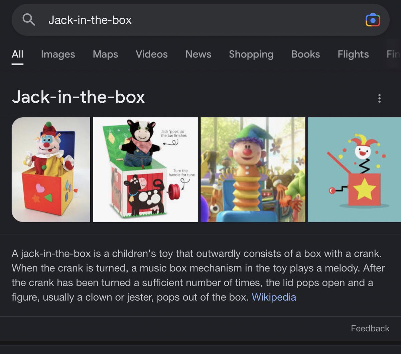Open the Shopping tab
The width and height of the screenshot is (401, 354).
click(x=251, y=54)
